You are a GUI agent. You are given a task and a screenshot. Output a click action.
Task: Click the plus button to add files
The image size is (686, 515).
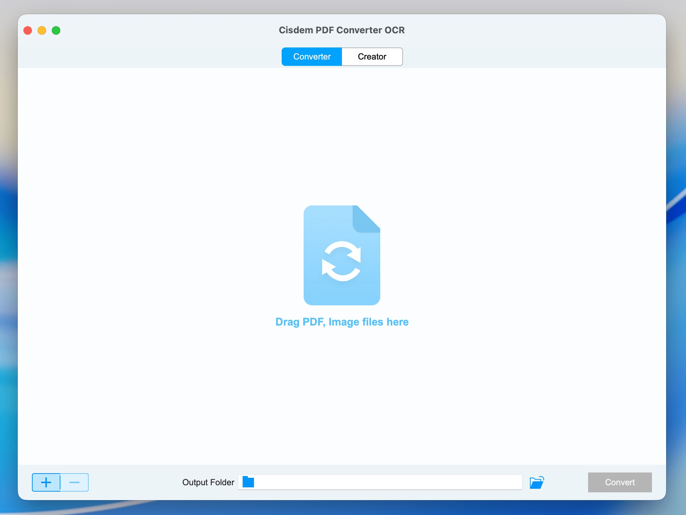coord(46,482)
